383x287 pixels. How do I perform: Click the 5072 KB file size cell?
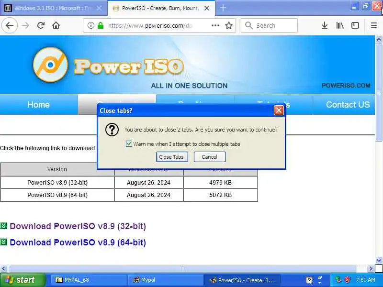(x=220, y=195)
